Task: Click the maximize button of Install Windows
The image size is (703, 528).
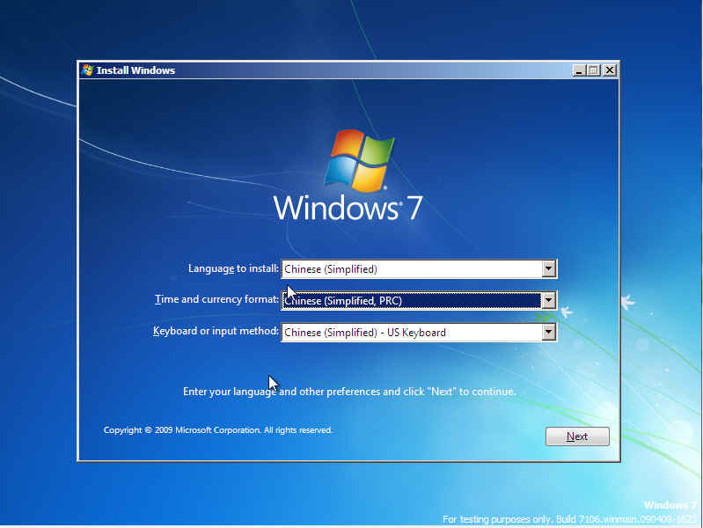Action: pos(594,70)
